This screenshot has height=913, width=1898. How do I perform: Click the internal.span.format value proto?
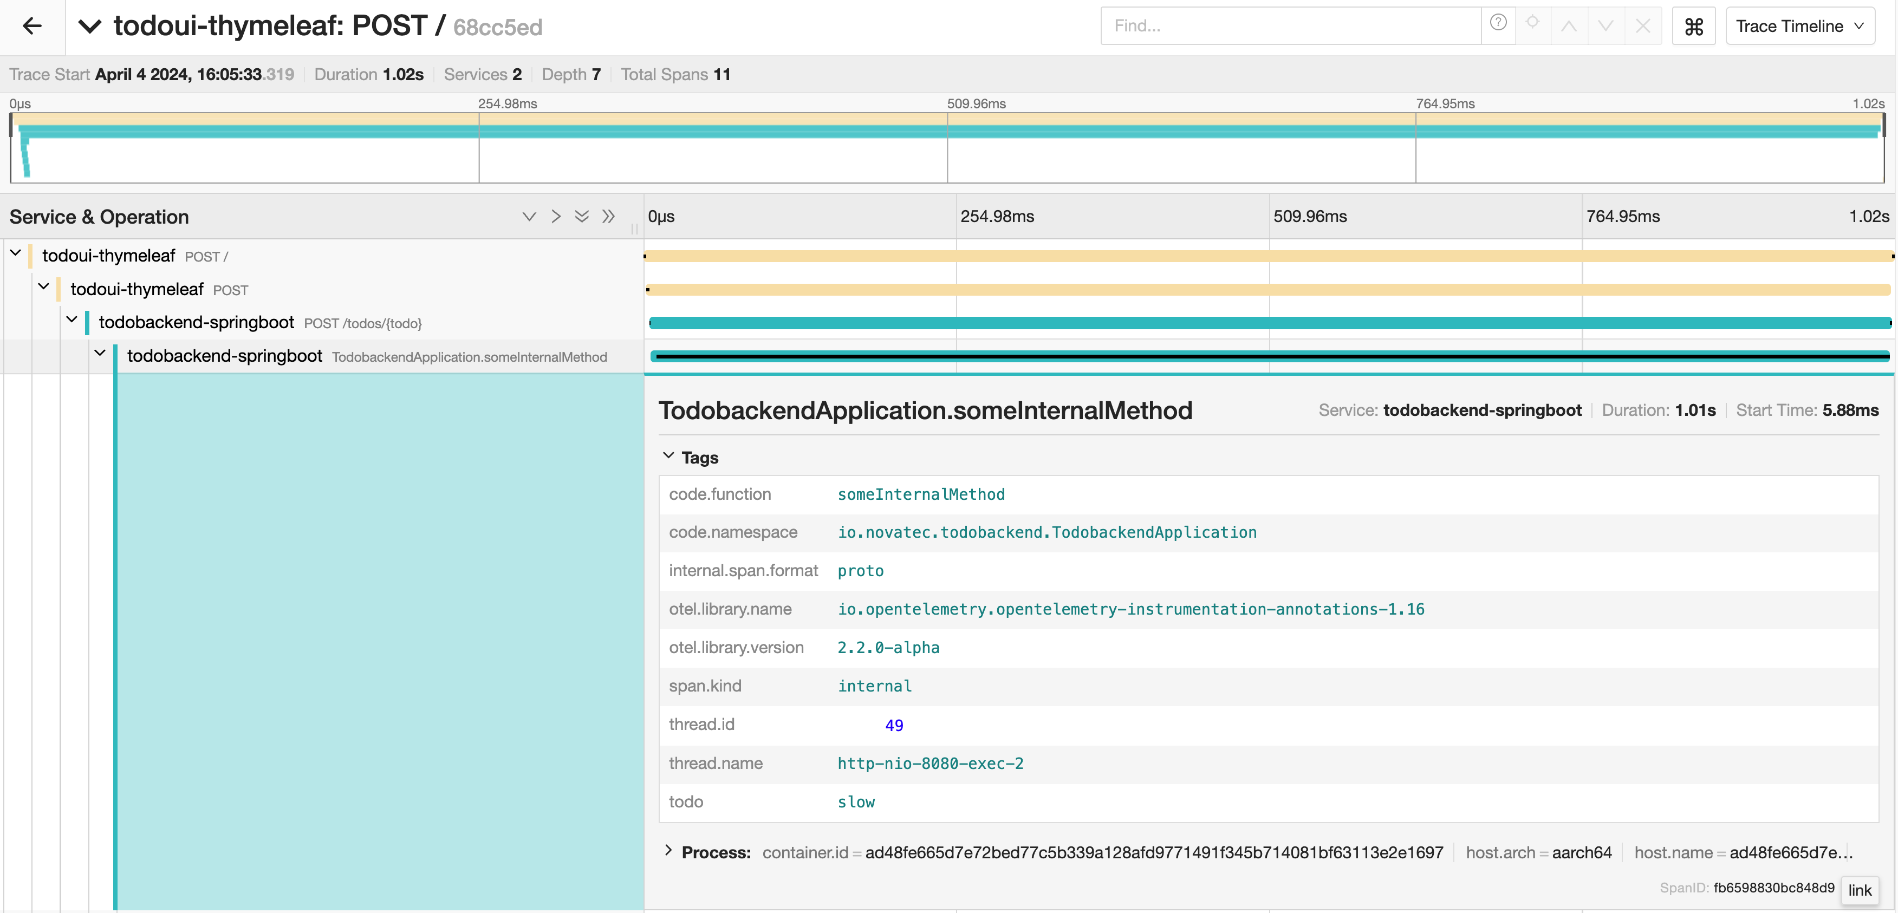click(x=861, y=571)
